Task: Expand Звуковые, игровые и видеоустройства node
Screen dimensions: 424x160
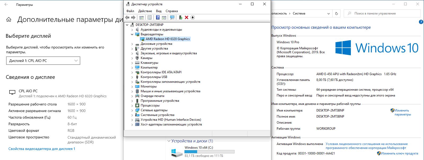Action: pos(132,53)
